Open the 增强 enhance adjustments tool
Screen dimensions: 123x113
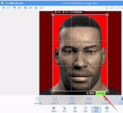coord(75,109)
